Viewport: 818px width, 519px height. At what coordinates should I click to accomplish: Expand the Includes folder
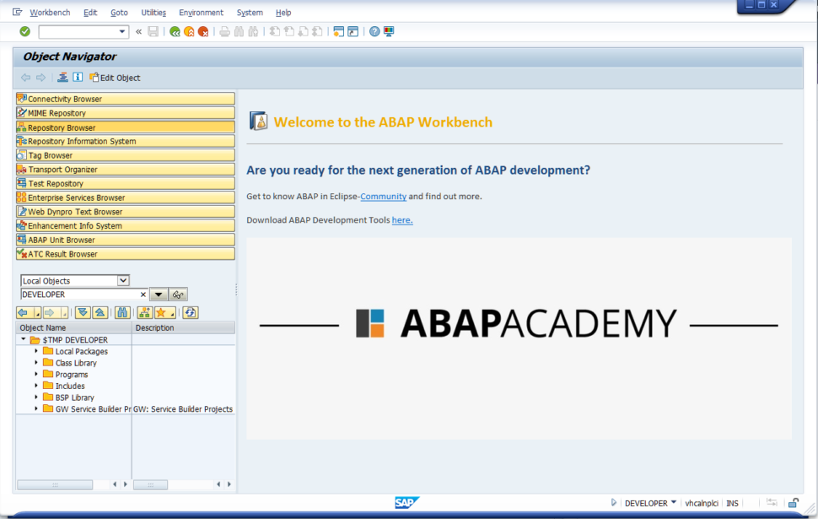tap(36, 386)
